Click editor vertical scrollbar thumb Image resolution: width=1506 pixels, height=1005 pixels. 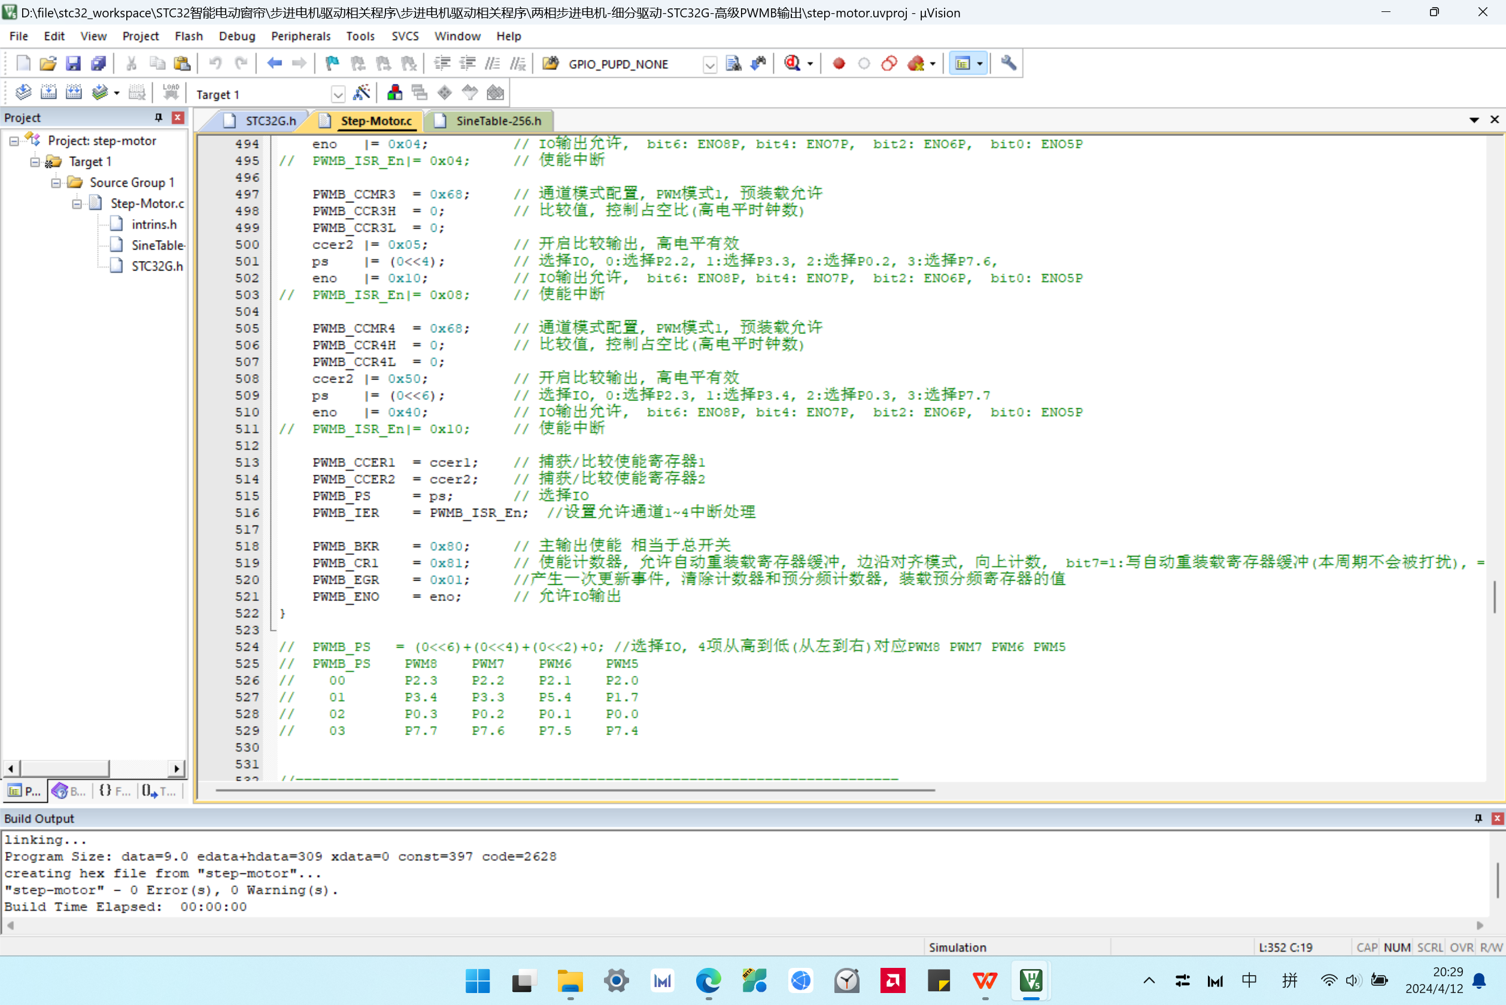(x=1495, y=597)
